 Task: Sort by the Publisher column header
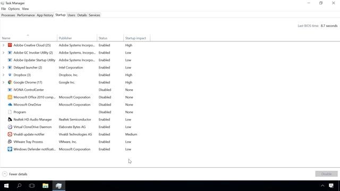click(x=77, y=38)
